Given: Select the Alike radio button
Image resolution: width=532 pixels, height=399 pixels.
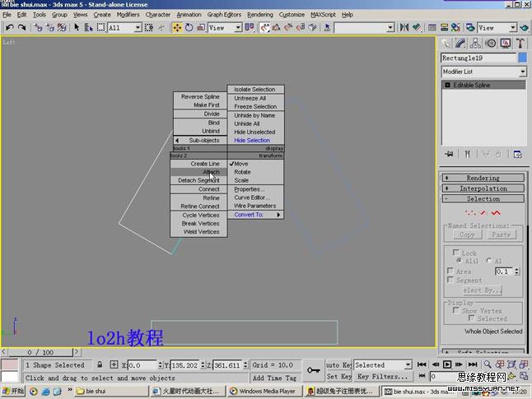Looking at the screenshot, I should (x=459, y=261).
